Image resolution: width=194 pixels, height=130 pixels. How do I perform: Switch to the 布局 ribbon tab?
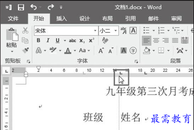[107, 19]
